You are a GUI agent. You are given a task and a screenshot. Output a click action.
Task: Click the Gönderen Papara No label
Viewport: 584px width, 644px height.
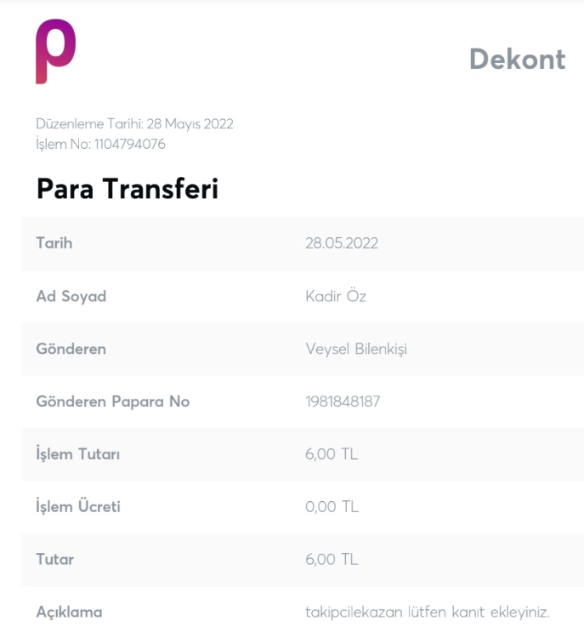[x=113, y=402]
